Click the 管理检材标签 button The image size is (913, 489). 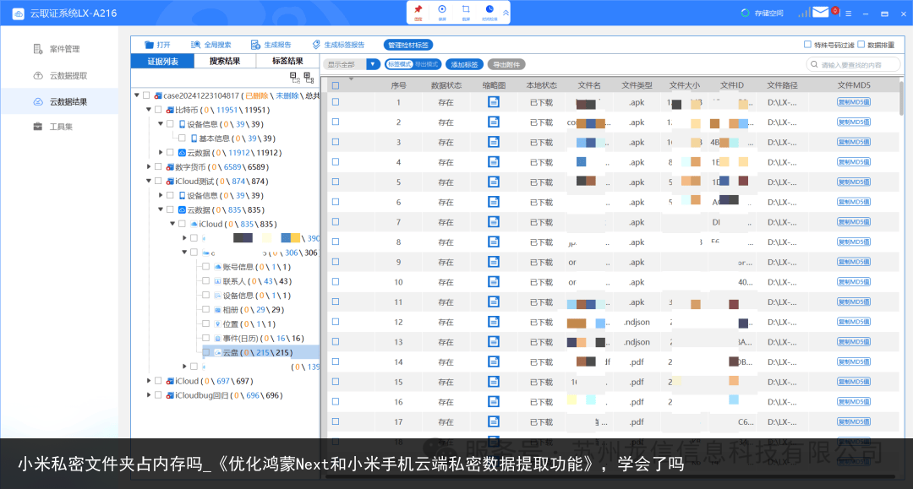click(408, 45)
